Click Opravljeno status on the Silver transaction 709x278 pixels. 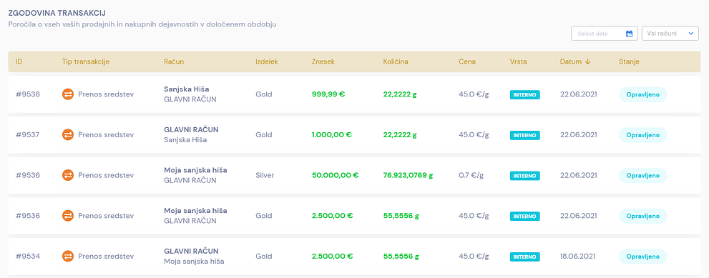click(x=642, y=175)
